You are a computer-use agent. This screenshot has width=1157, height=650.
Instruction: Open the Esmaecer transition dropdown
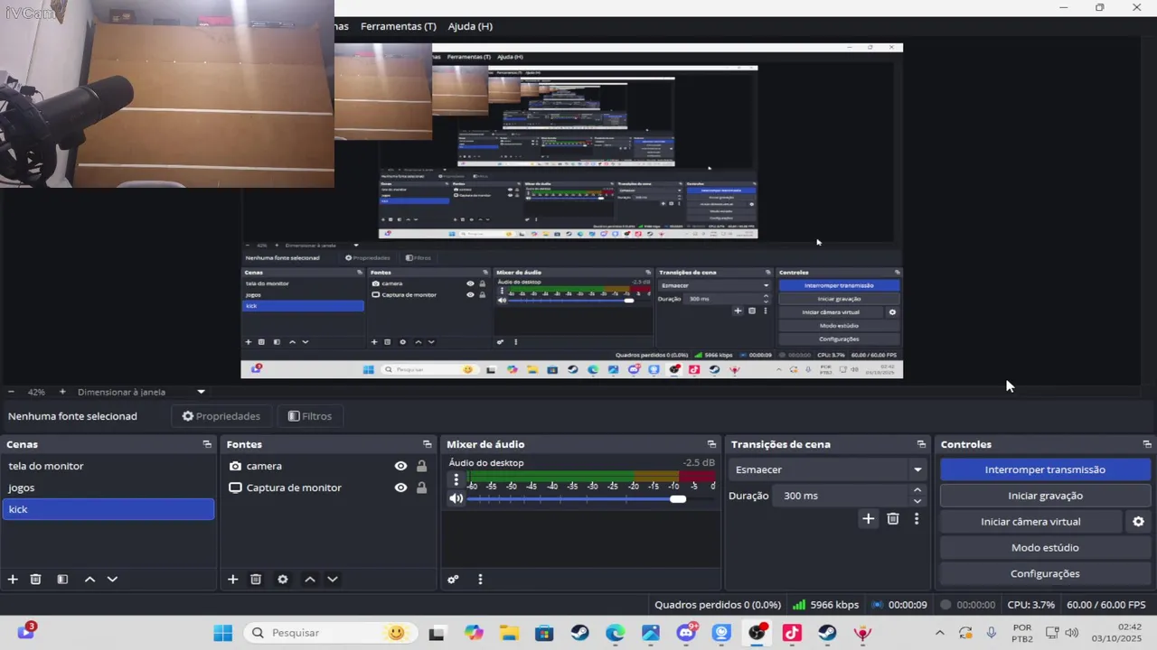tap(827, 469)
